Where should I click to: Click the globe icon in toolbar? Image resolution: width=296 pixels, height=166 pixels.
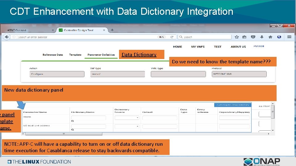[279, 37]
